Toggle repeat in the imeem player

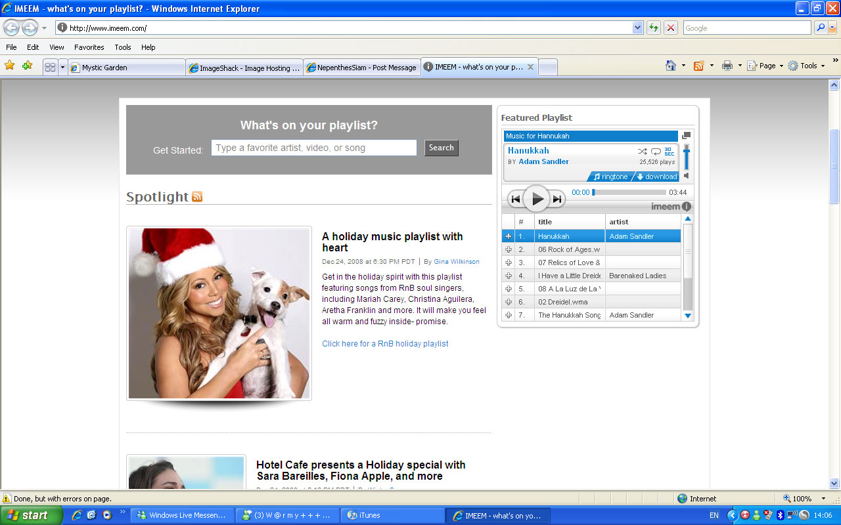(656, 151)
